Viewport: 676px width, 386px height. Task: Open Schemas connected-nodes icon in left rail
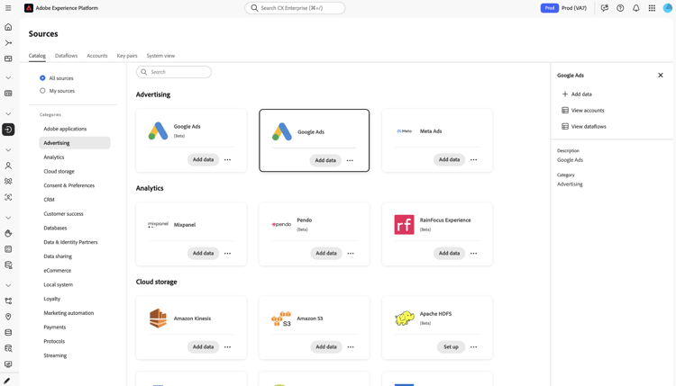8,301
